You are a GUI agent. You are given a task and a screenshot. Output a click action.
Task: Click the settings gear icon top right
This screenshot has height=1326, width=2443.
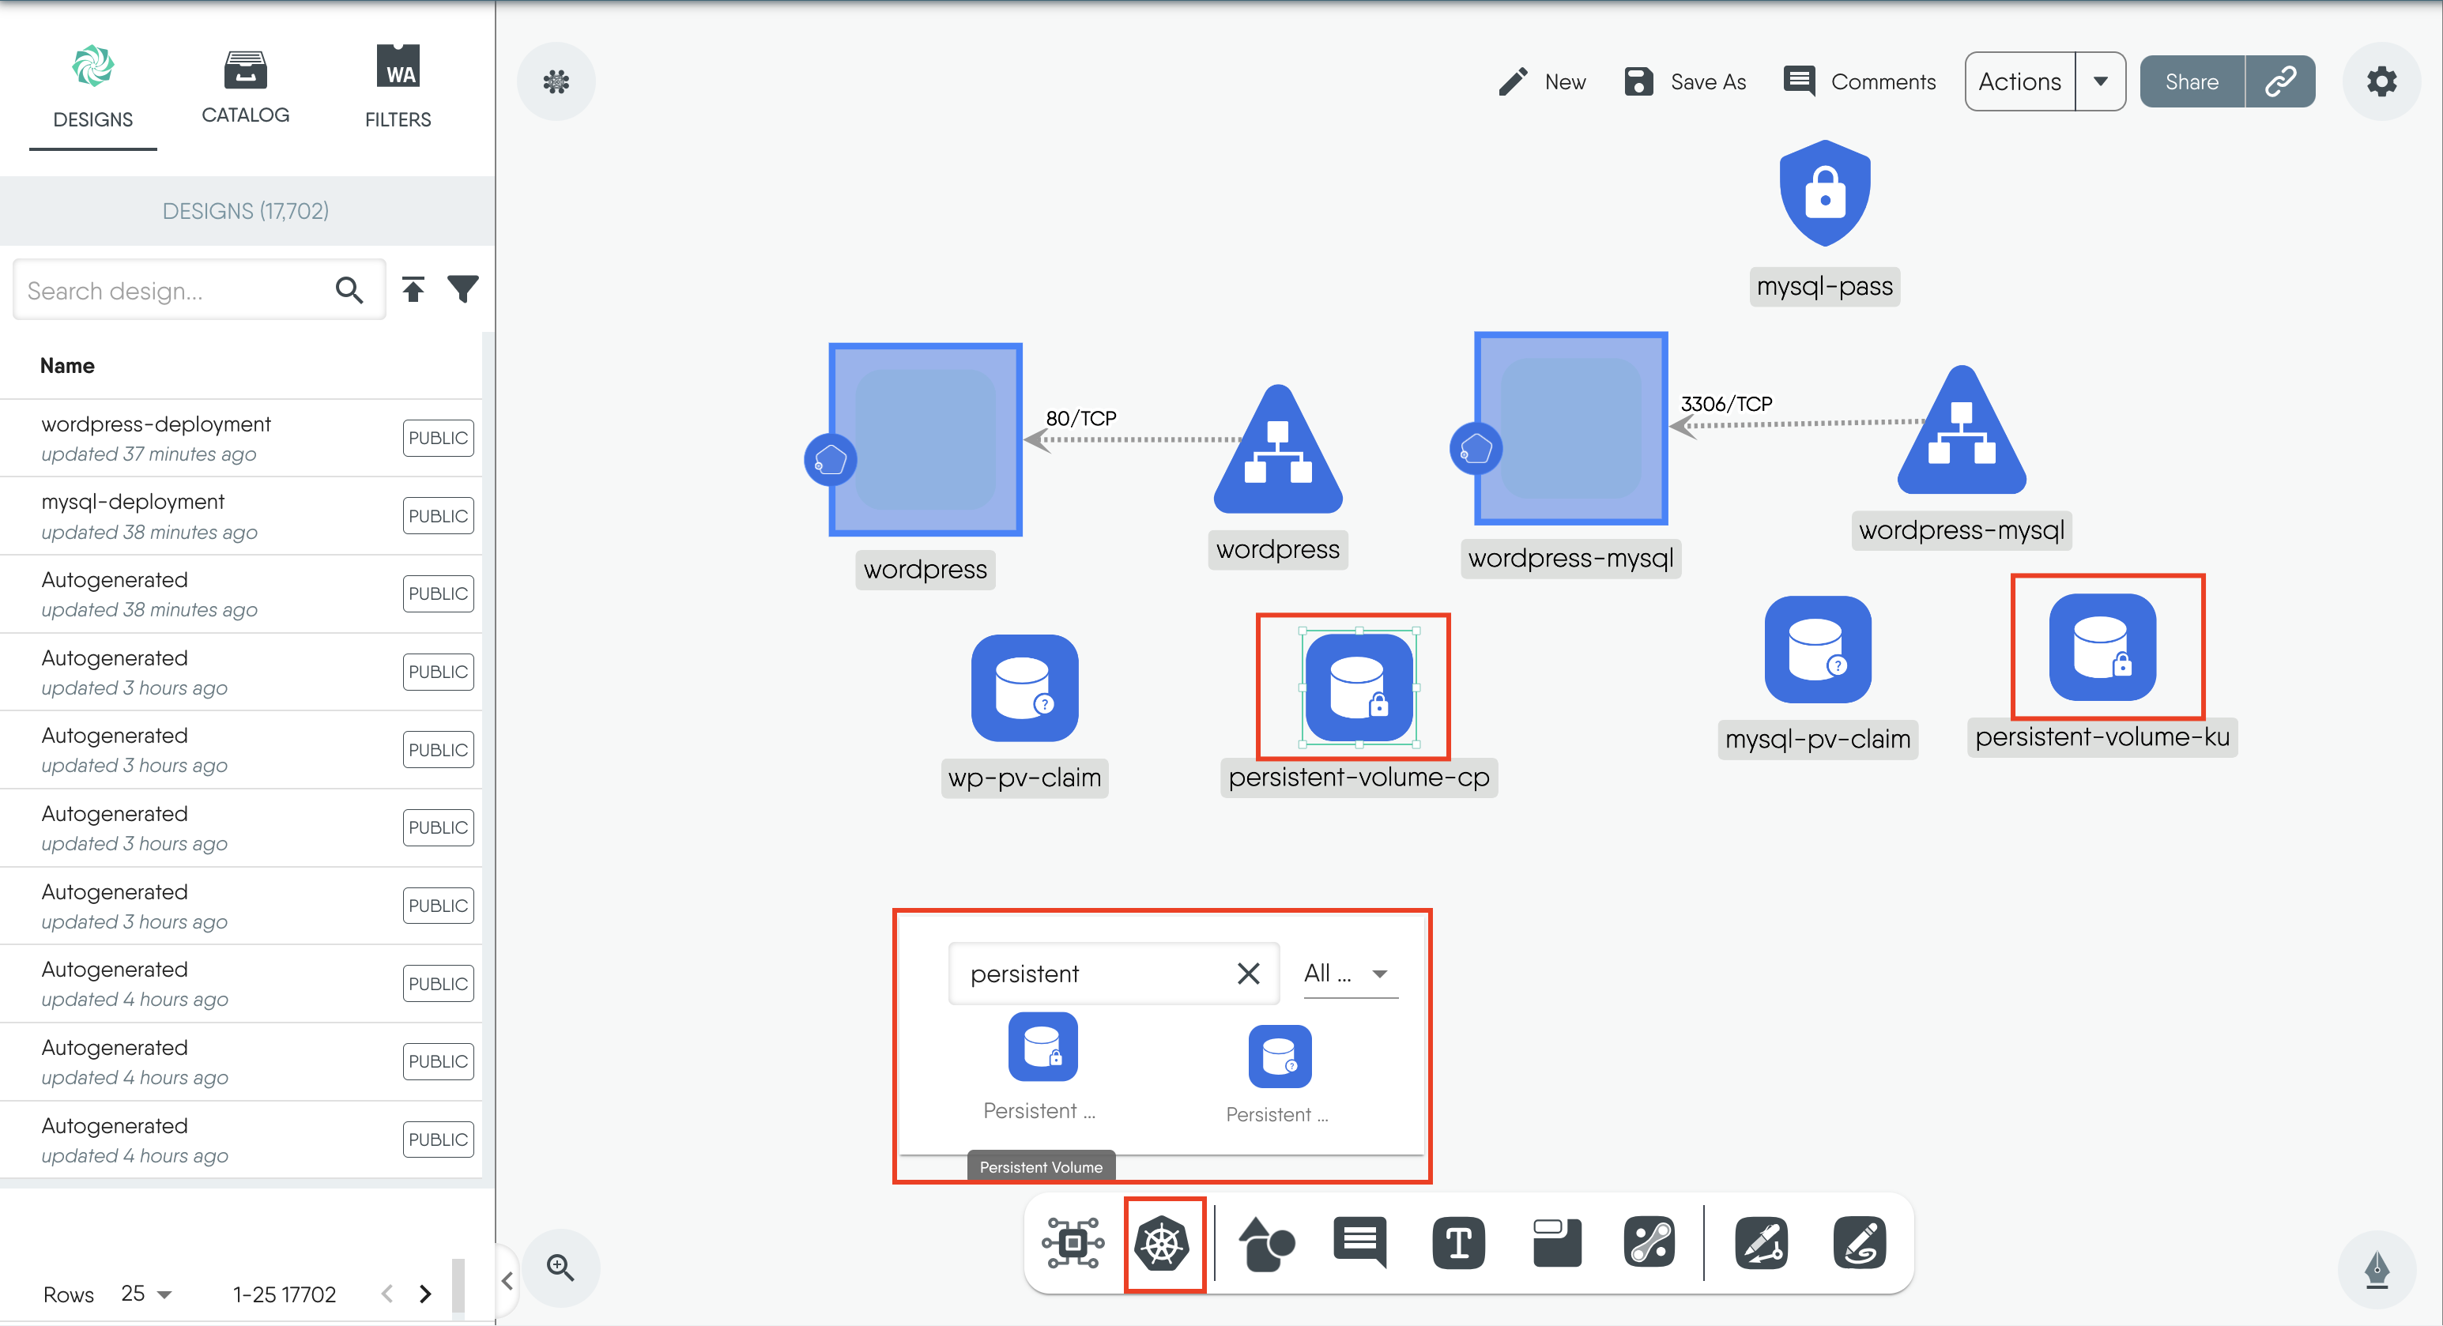click(2381, 81)
